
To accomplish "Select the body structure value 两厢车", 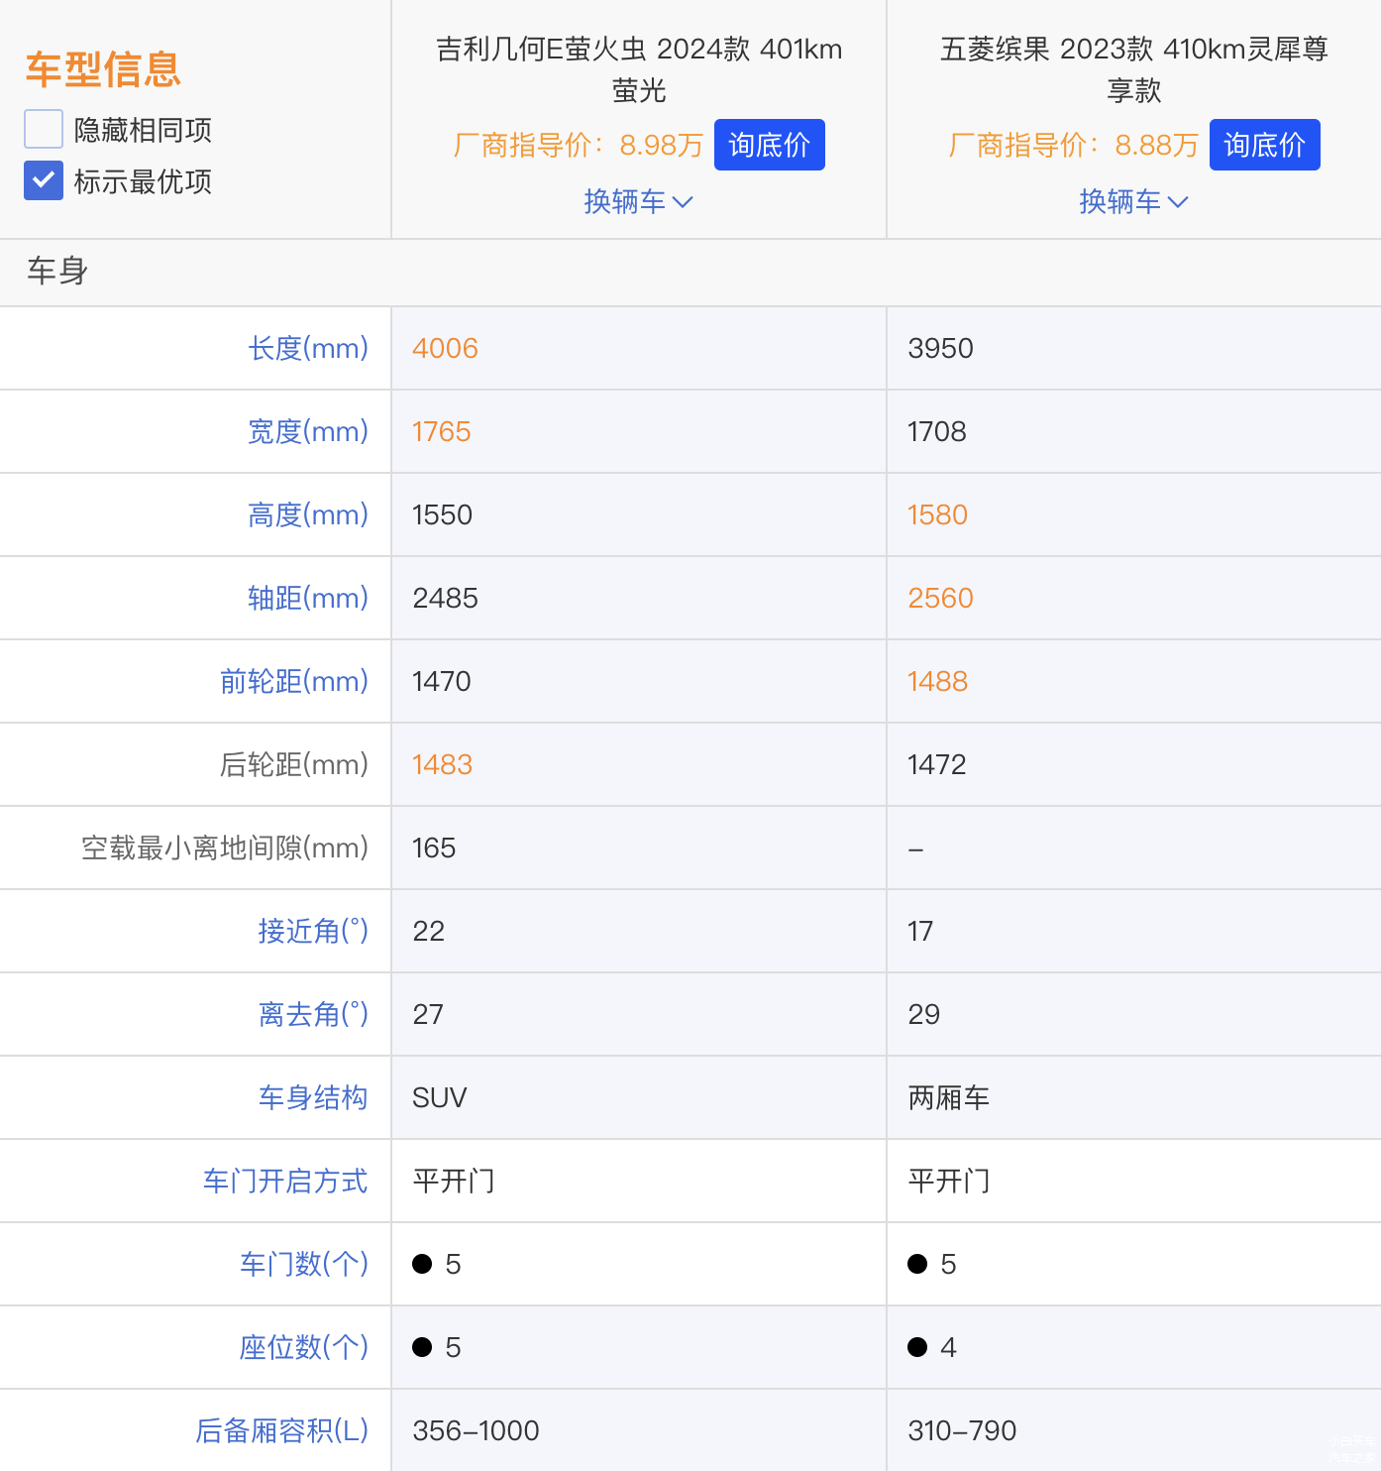I will pos(948,1097).
